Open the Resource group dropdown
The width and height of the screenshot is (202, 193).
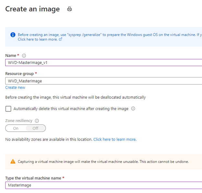pos(104,81)
